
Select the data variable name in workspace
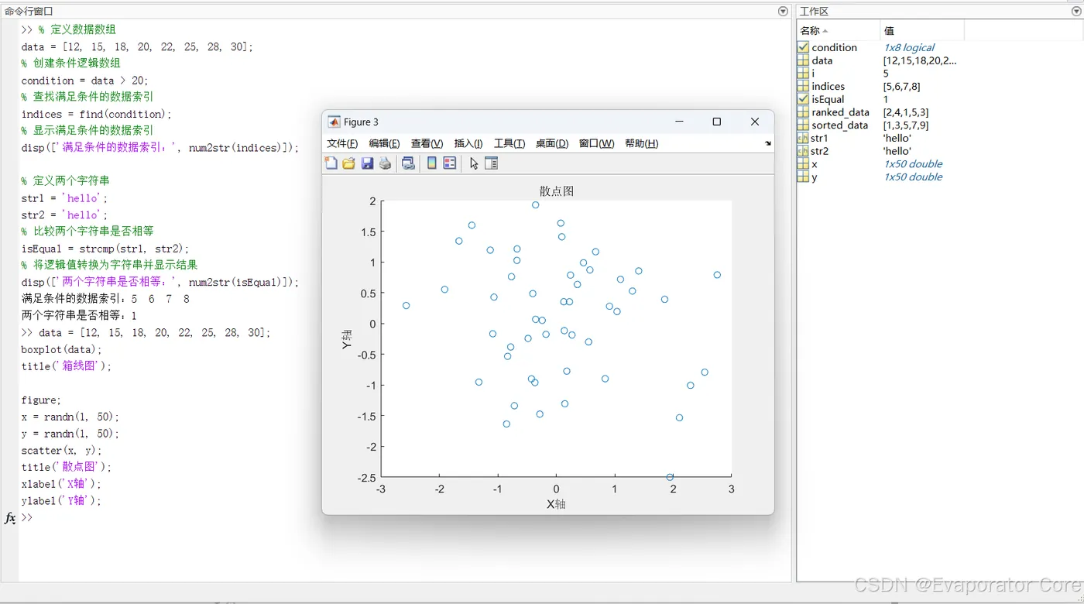pos(822,60)
